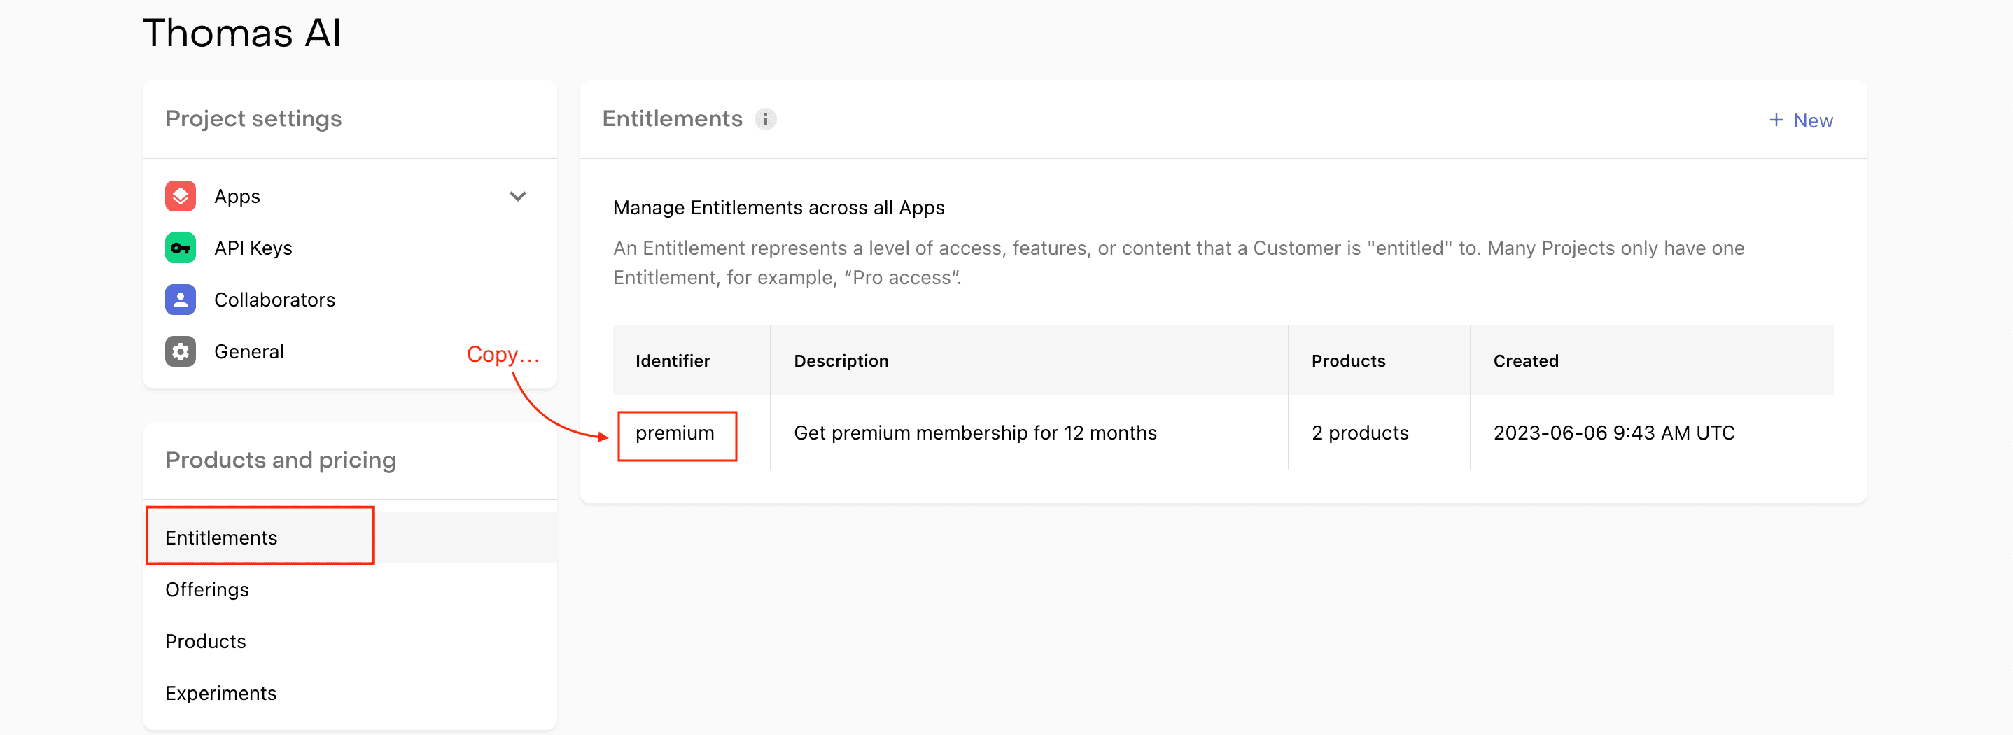Open the premium entitlement identifier
The width and height of the screenshot is (2013, 735).
pyautogui.click(x=675, y=433)
